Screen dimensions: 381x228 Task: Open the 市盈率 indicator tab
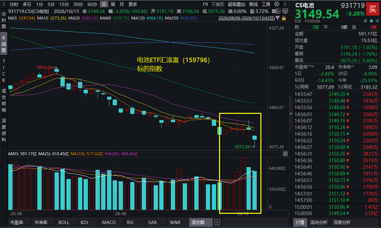[17, 222]
